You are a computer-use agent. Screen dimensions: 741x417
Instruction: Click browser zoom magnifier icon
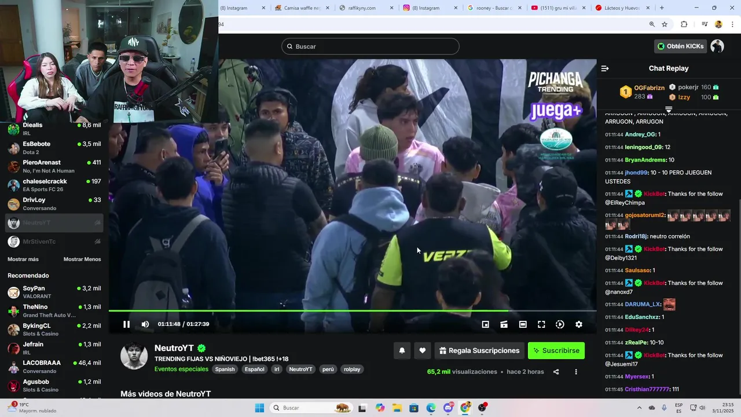point(652,24)
